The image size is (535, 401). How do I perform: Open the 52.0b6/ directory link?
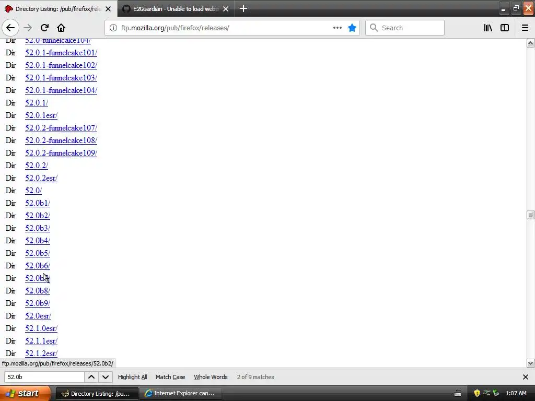(38, 266)
